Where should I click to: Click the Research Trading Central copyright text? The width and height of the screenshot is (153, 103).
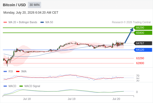click(x=131, y=22)
